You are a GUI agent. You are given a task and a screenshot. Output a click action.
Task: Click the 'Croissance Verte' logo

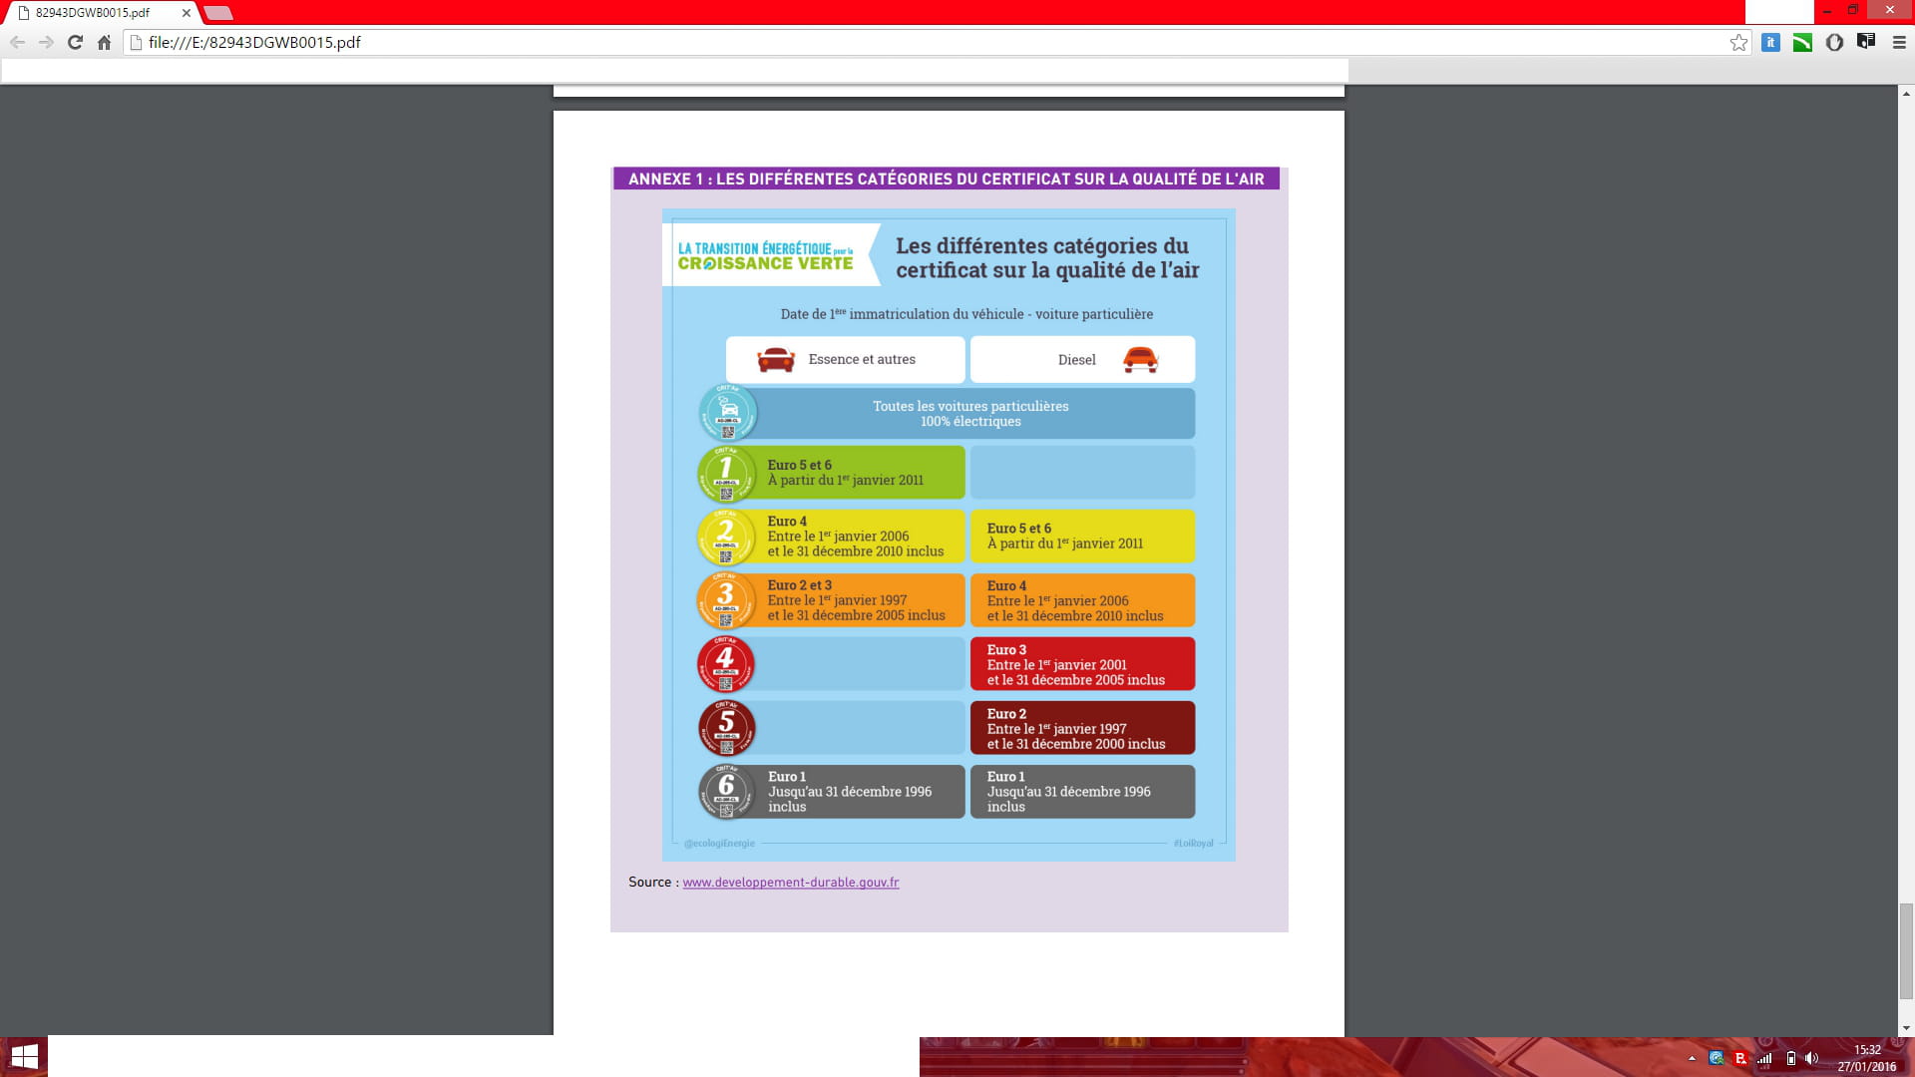coord(766,255)
